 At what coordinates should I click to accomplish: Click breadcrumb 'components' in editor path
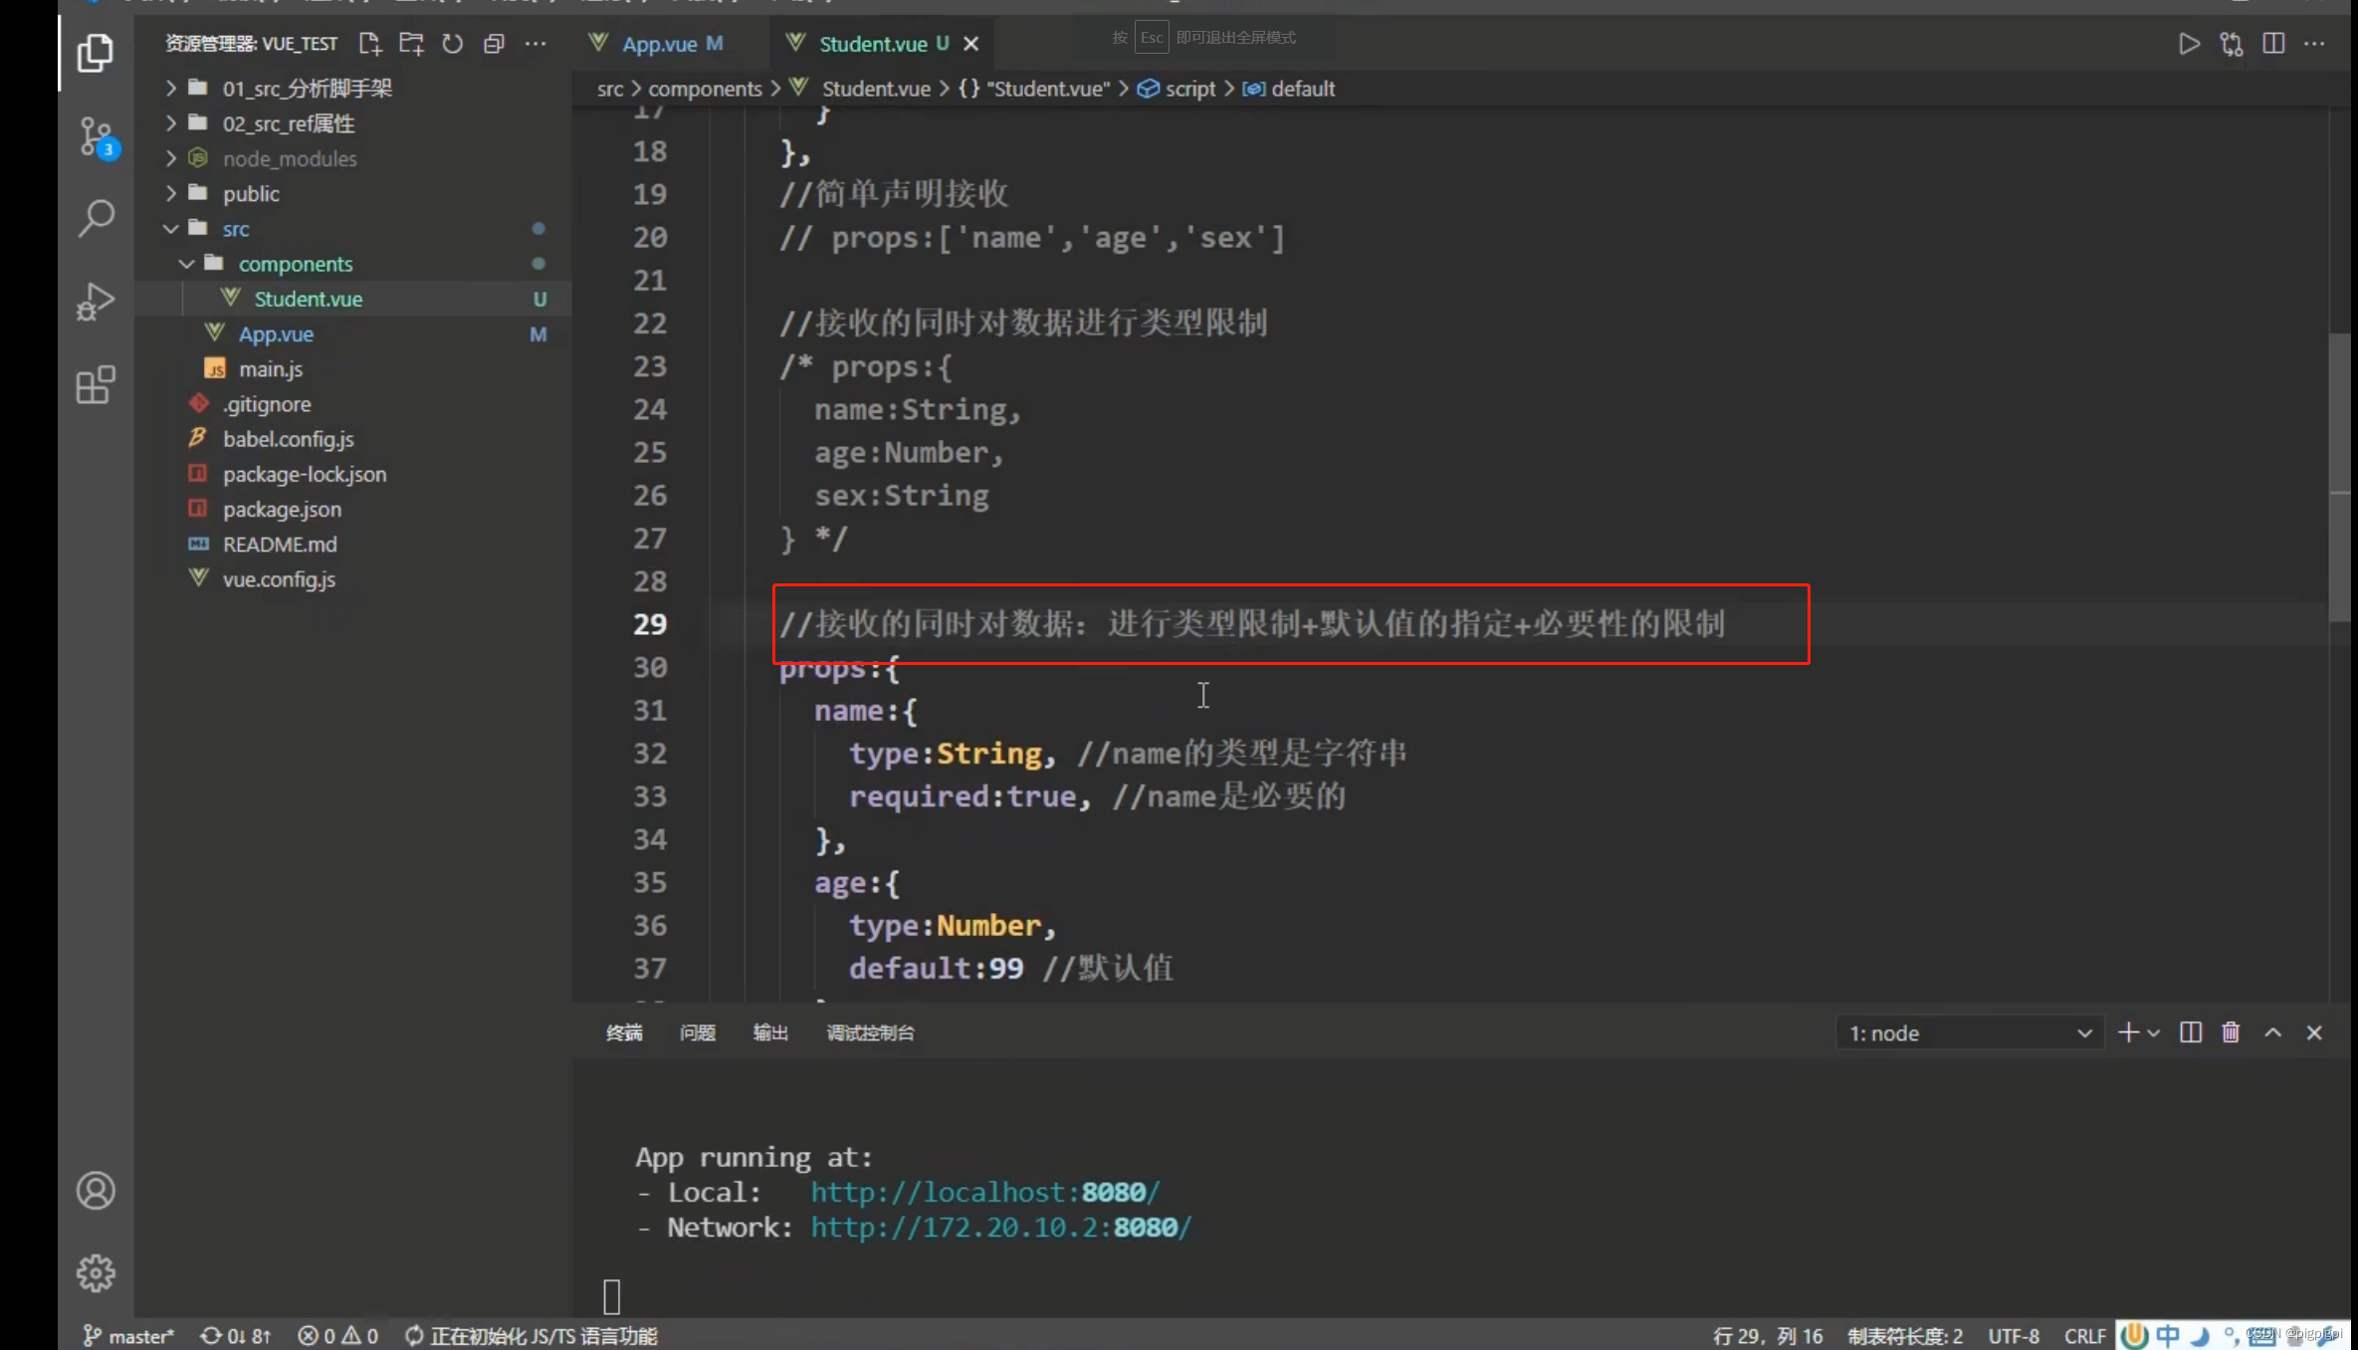[705, 89]
